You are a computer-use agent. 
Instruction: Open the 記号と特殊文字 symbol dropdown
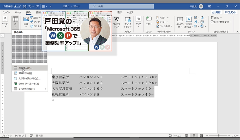221,22
